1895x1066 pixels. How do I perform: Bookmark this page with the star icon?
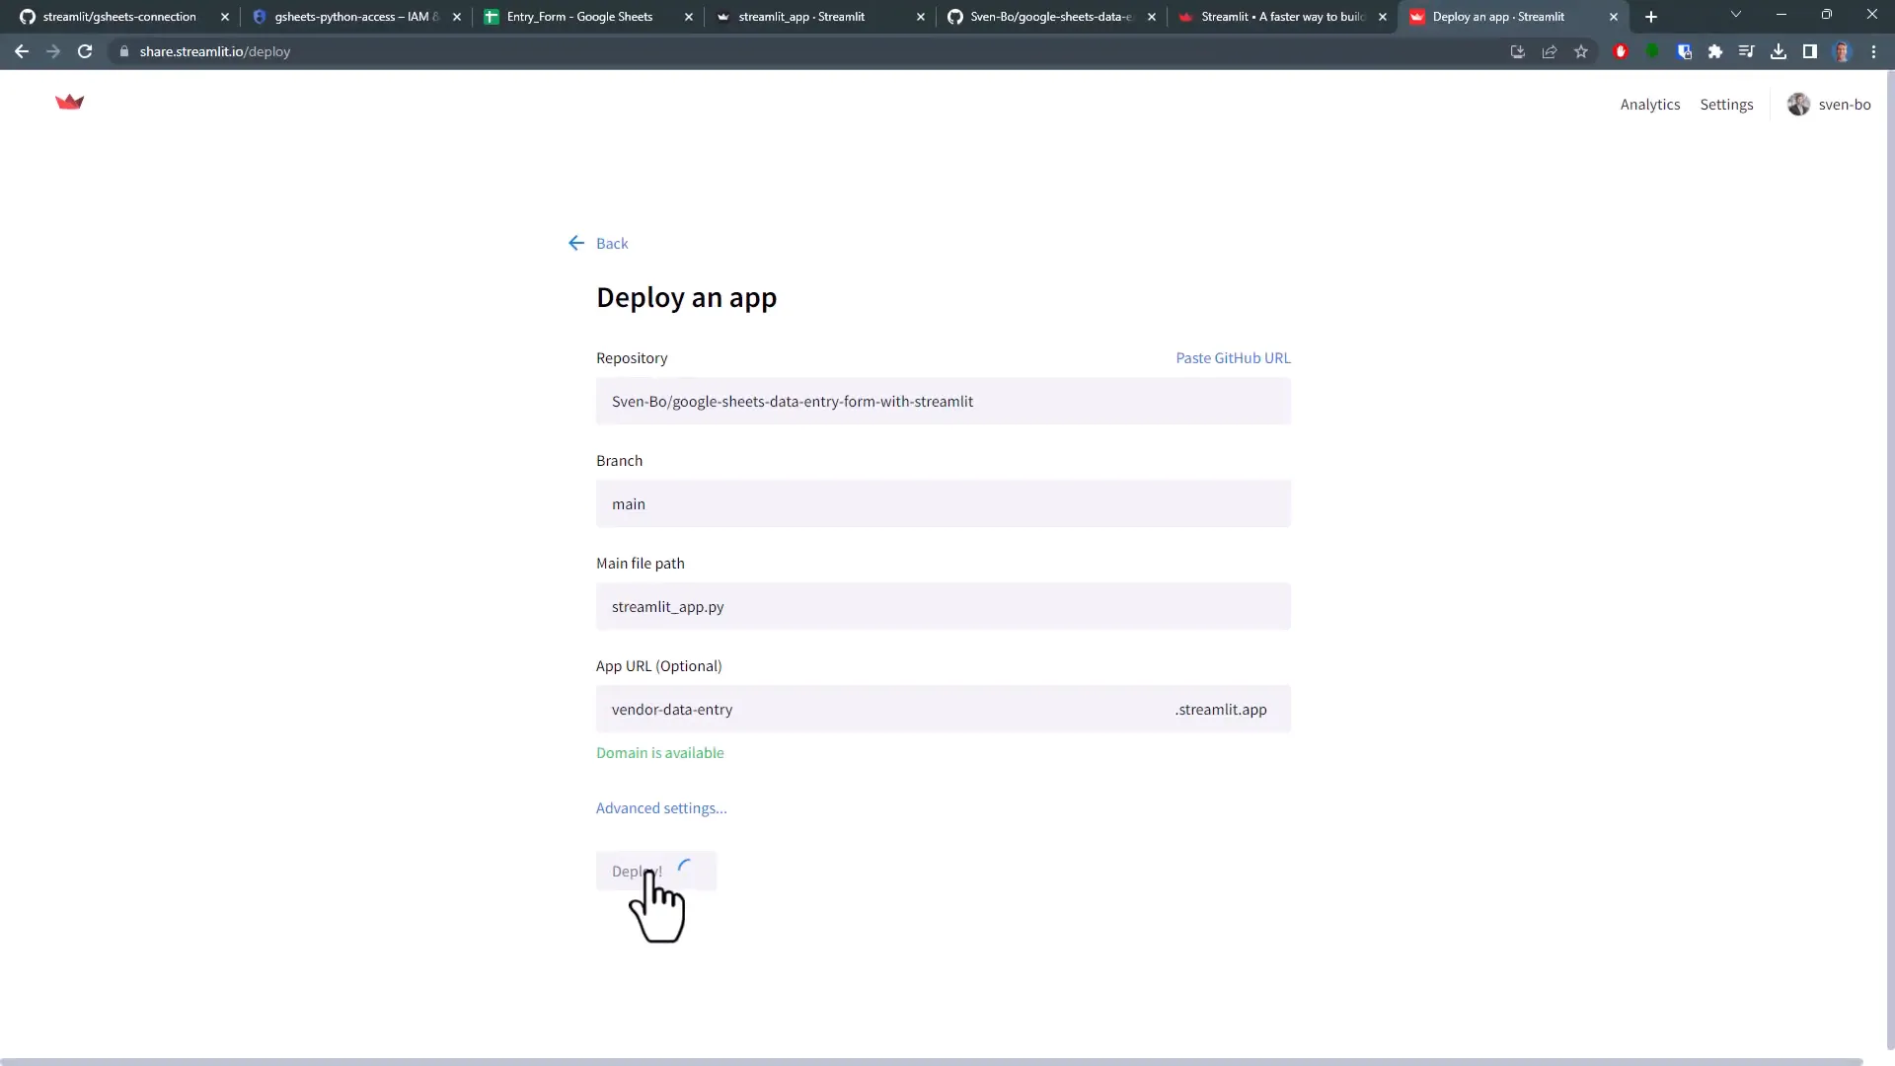(x=1581, y=51)
